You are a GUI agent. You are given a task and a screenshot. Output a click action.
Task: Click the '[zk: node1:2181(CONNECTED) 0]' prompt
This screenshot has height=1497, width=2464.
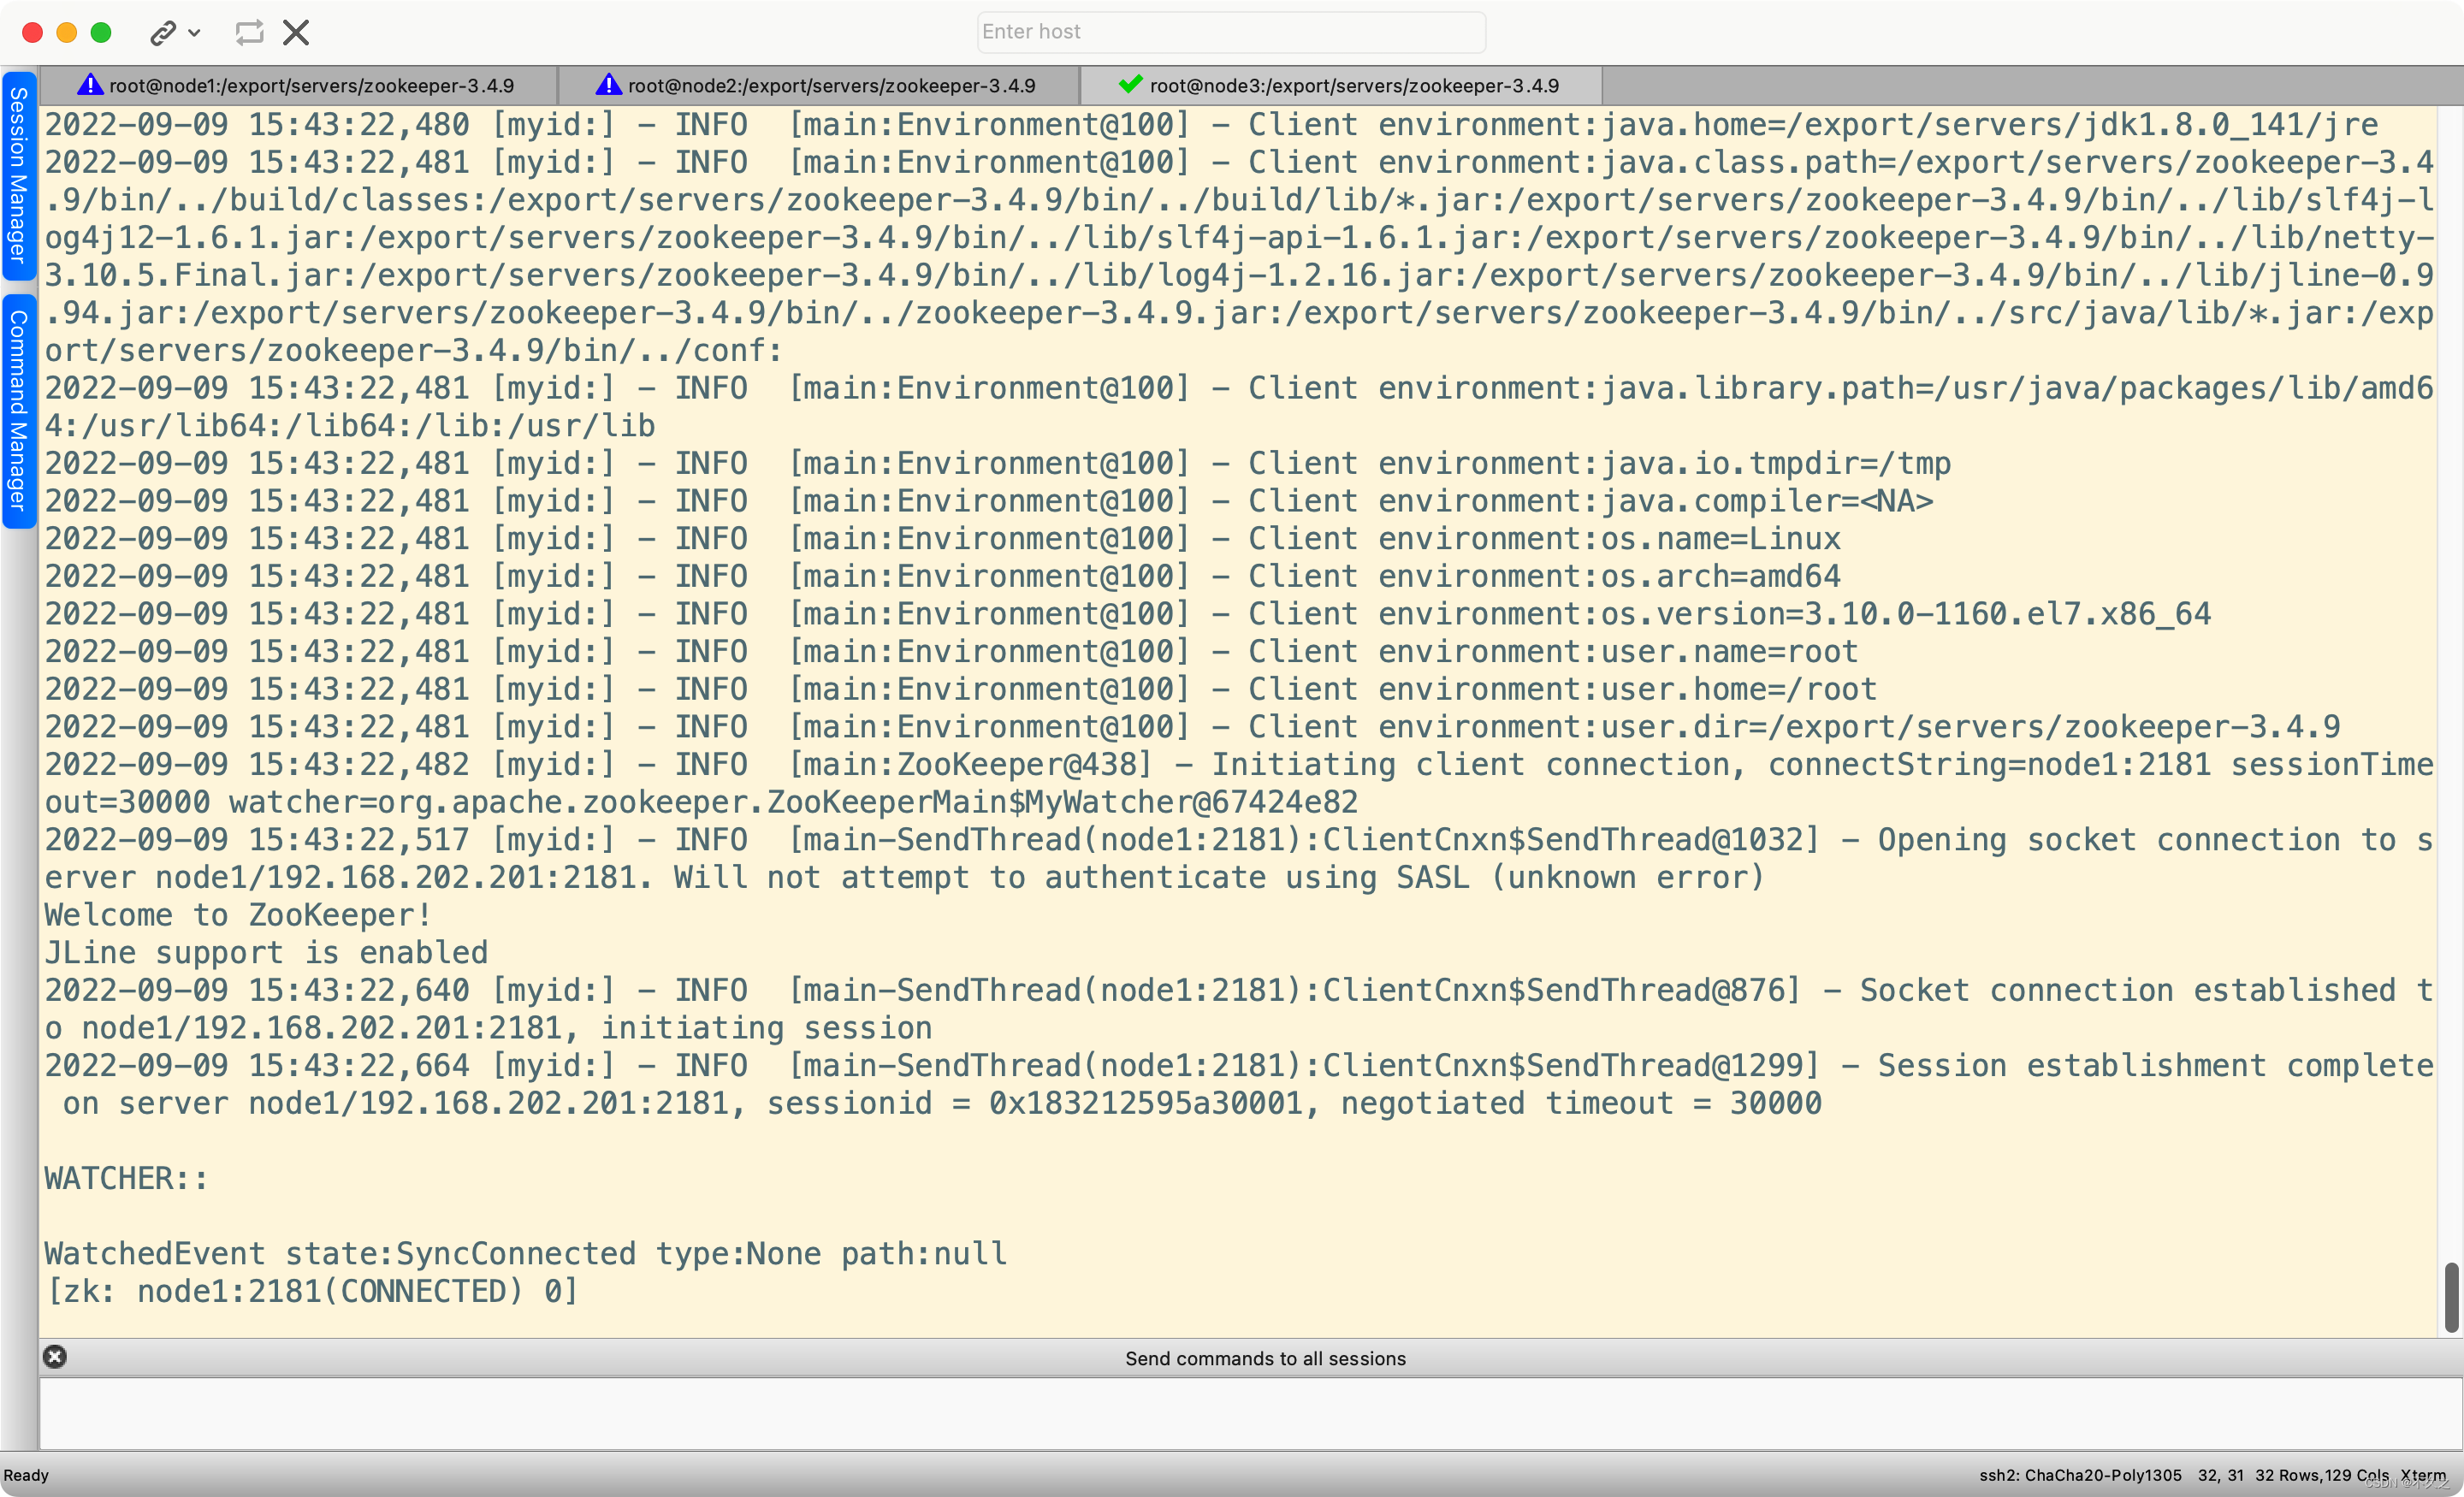point(312,1292)
